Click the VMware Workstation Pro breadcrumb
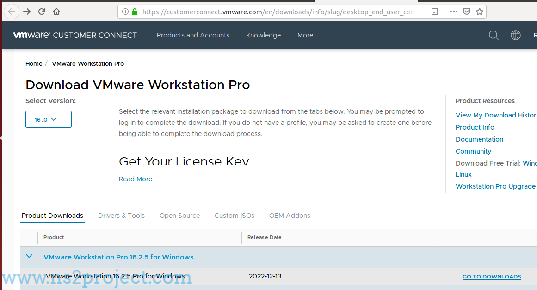 pyautogui.click(x=88, y=64)
